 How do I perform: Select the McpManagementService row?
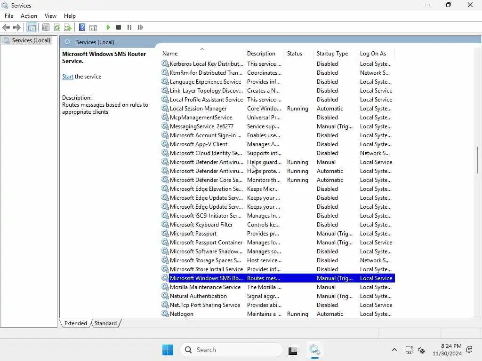278,117
